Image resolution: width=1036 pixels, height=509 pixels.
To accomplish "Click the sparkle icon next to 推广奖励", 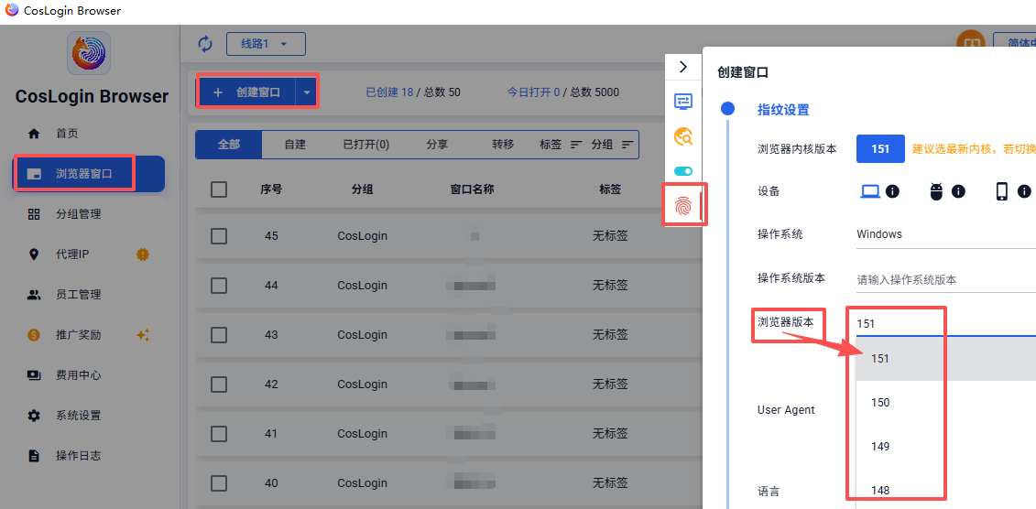I will tap(143, 335).
